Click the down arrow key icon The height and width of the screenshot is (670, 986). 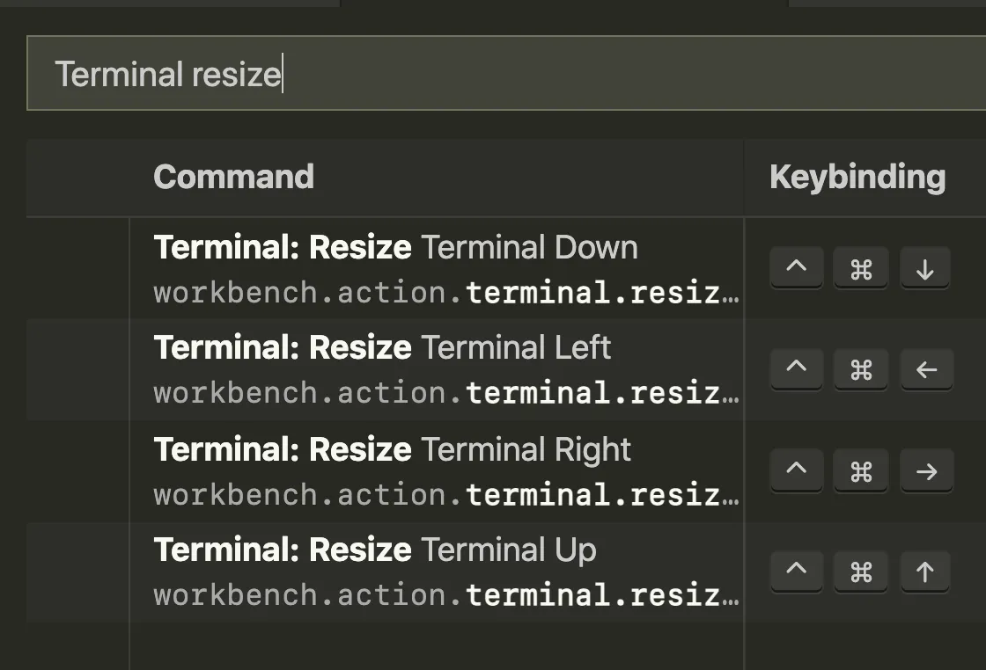click(925, 268)
